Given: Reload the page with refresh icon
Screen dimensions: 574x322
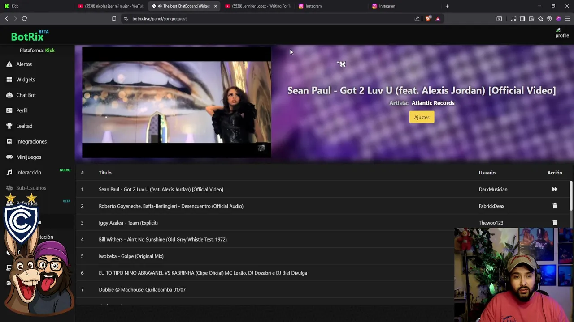Looking at the screenshot, I should point(25,18).
